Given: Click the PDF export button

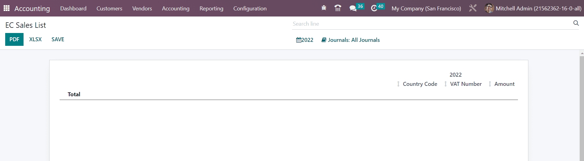Looking at the screenshot, I should [14, 39].
